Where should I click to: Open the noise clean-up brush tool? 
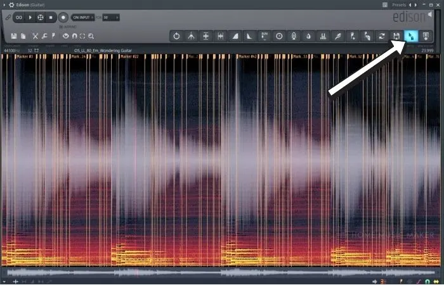tap(338, 36)
